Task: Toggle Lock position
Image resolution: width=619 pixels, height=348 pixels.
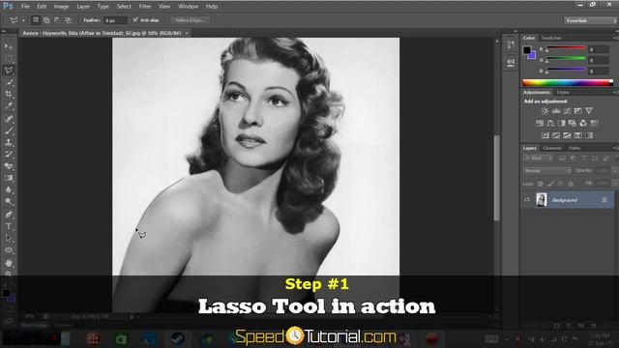Action: click(x=561, y=184)
